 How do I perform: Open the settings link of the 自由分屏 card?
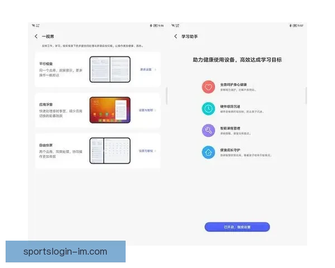point(147,151)
